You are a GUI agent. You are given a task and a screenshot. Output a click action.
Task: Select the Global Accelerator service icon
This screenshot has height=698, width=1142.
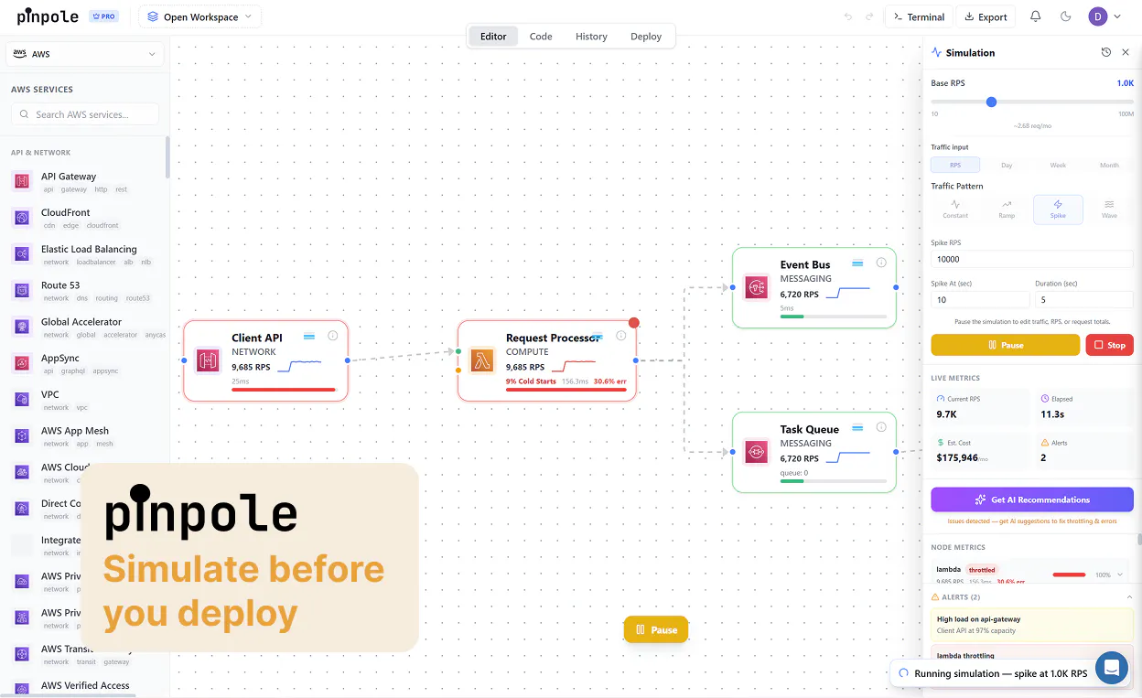point(22,327)
